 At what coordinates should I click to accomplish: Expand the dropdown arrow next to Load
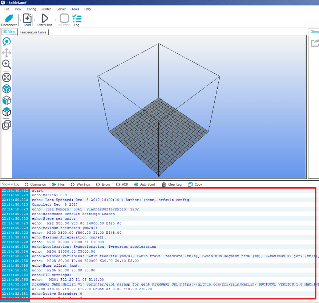click(35, 20)
